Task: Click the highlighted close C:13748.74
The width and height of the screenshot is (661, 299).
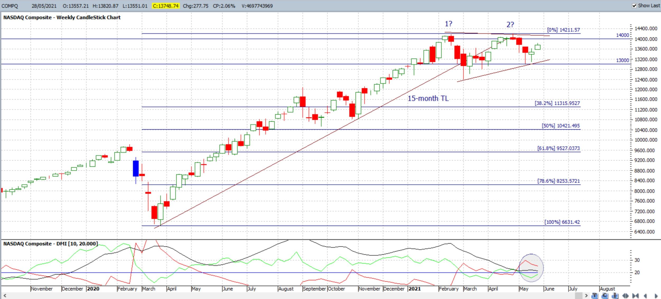Action: tap(166, 6)
